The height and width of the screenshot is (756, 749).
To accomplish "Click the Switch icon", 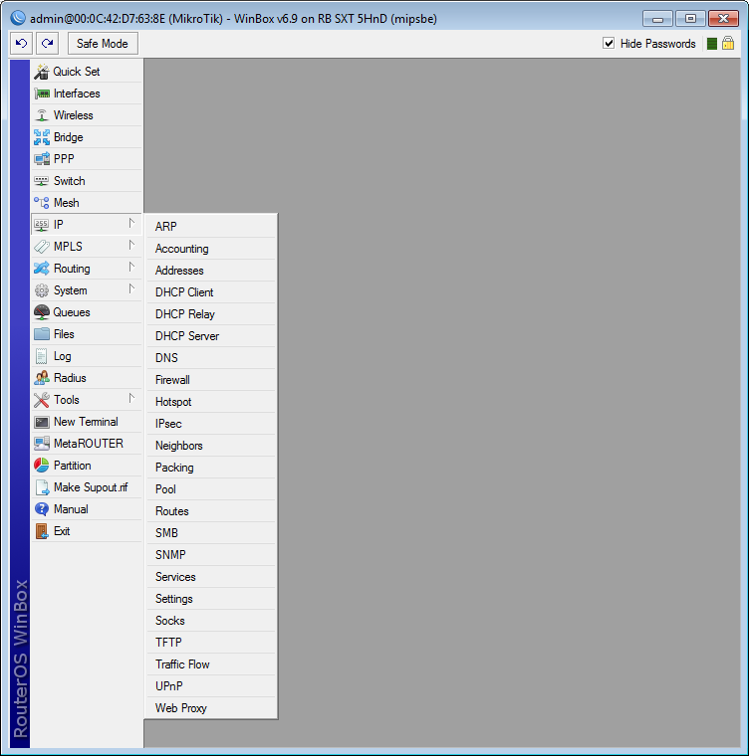I will click(x=42, y=181).
